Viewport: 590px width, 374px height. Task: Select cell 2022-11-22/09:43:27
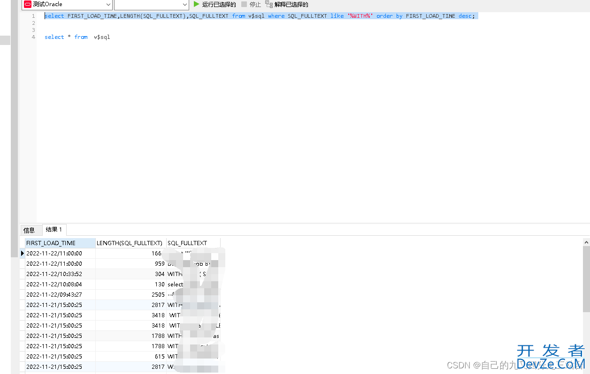click(61, 295)
